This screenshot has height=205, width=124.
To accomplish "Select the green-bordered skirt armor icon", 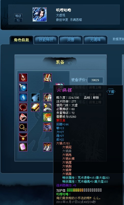I will [x=48, y=117].
